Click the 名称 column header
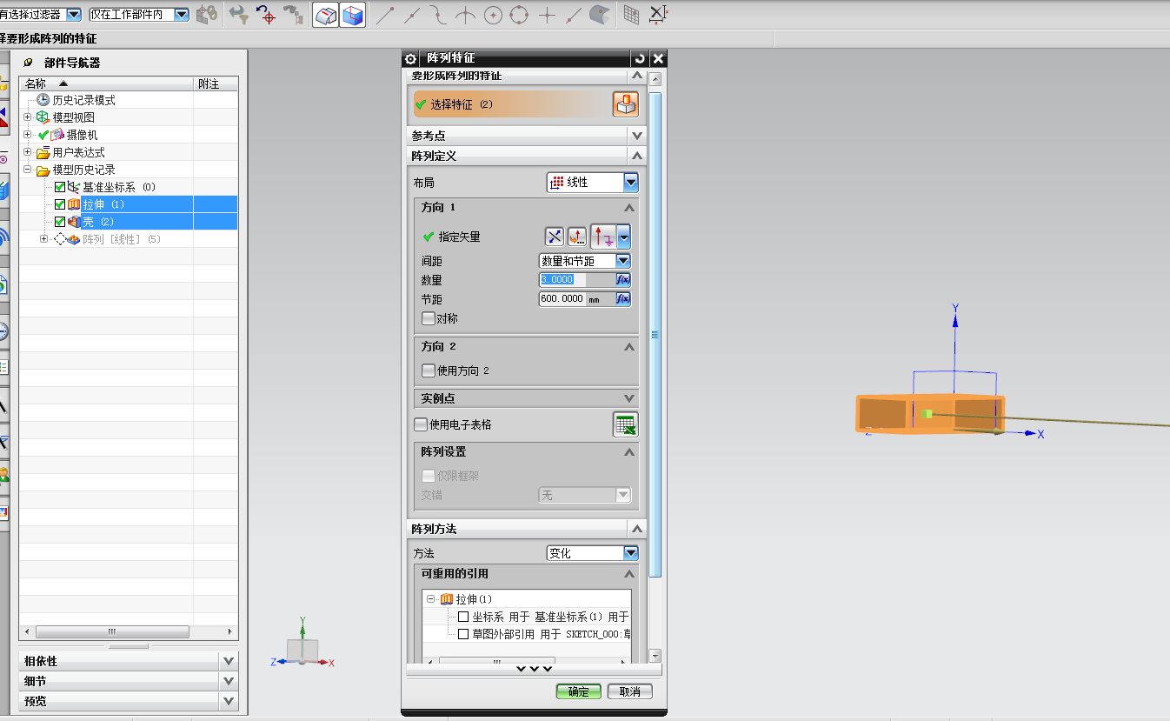Viewport: 1170px width, 721px height. [106, 83]
